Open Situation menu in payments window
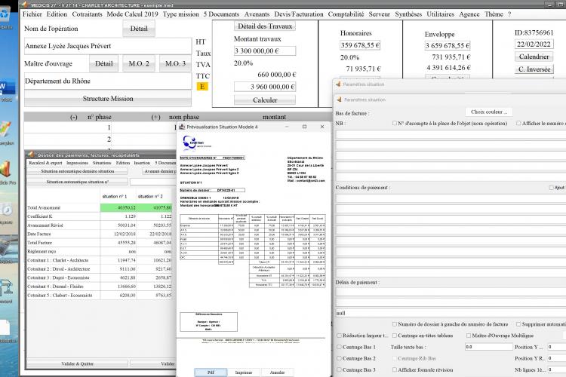This screenshot has height=377, width=566. tap(102, 163)
